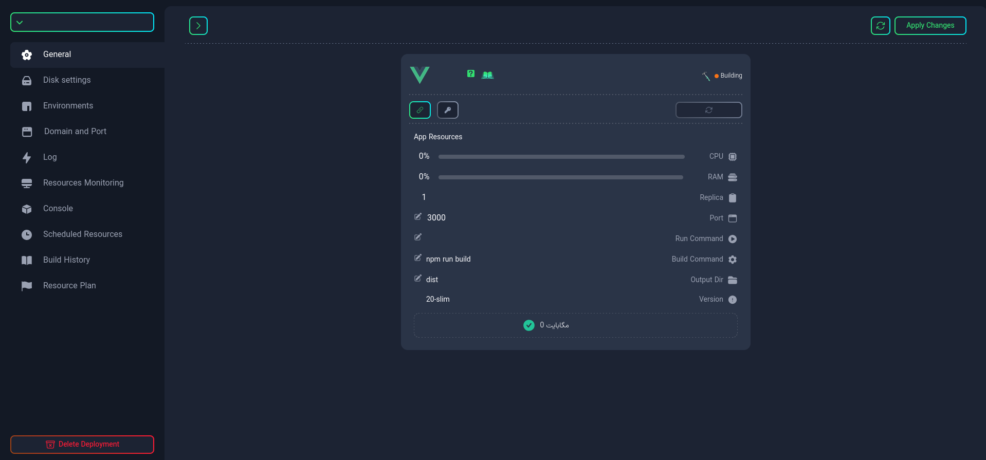
Task: Click the 0 megabyte disk usage box
Action: pyautogui.click(x=576, y=325)
